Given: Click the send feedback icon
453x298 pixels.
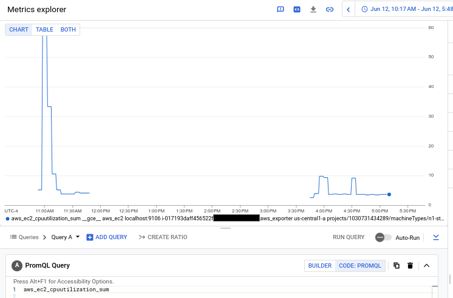Looking at the screenshot, I should pyautogui.click(x=281, y=10).
